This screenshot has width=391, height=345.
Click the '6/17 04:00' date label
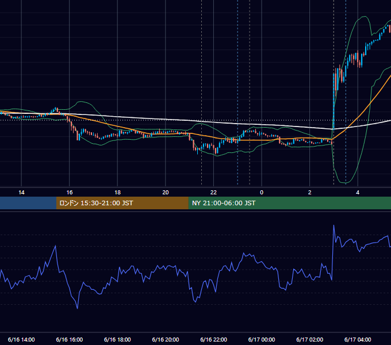coord(358,339)
